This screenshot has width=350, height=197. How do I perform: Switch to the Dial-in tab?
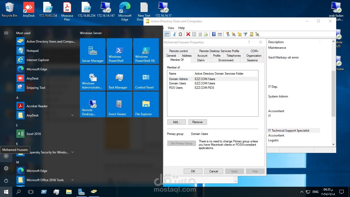(201, 60)
